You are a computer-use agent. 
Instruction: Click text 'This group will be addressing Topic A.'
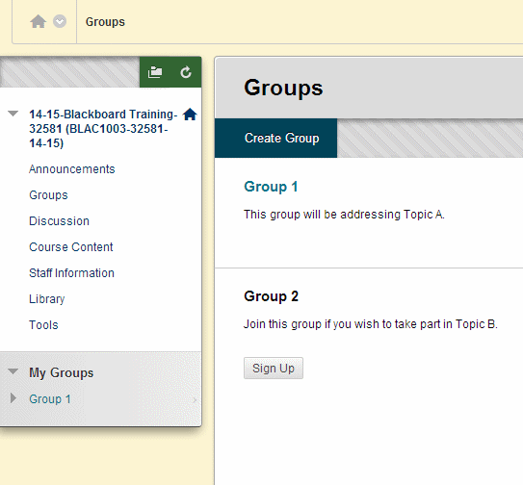[x=344, y=215]
